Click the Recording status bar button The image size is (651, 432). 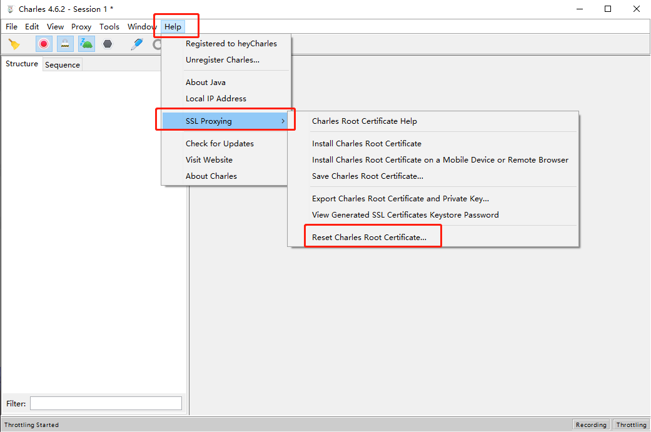click(x=591, y=424)
